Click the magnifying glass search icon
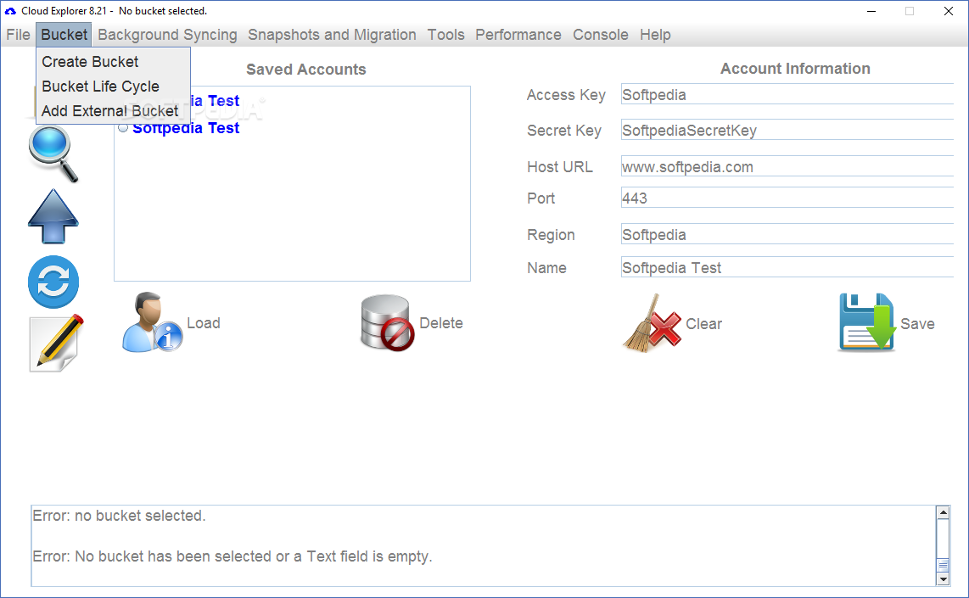The image size is (969, 598). pyautogui.click(x=53, y=154)
